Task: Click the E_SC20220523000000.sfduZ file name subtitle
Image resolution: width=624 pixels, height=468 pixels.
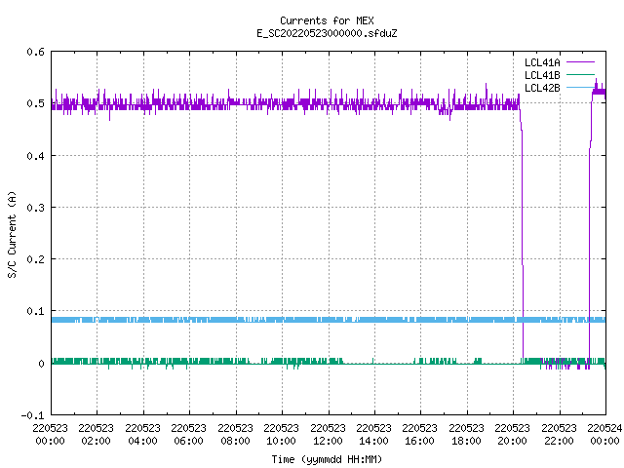Action: [327, 33]
